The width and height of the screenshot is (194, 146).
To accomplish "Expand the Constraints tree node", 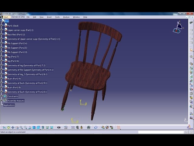I will click(2, 96).
